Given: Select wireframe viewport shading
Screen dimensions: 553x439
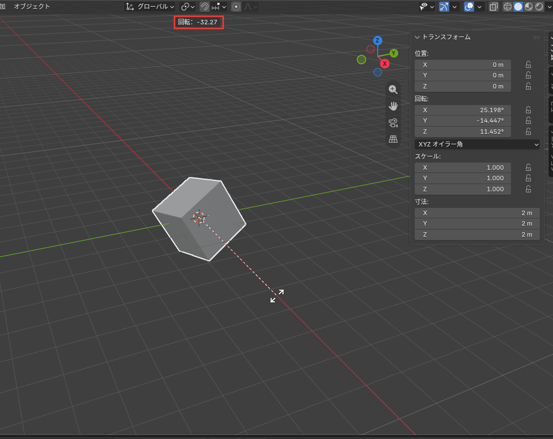Looking at the screenshot, I should (x=507, y=7).
